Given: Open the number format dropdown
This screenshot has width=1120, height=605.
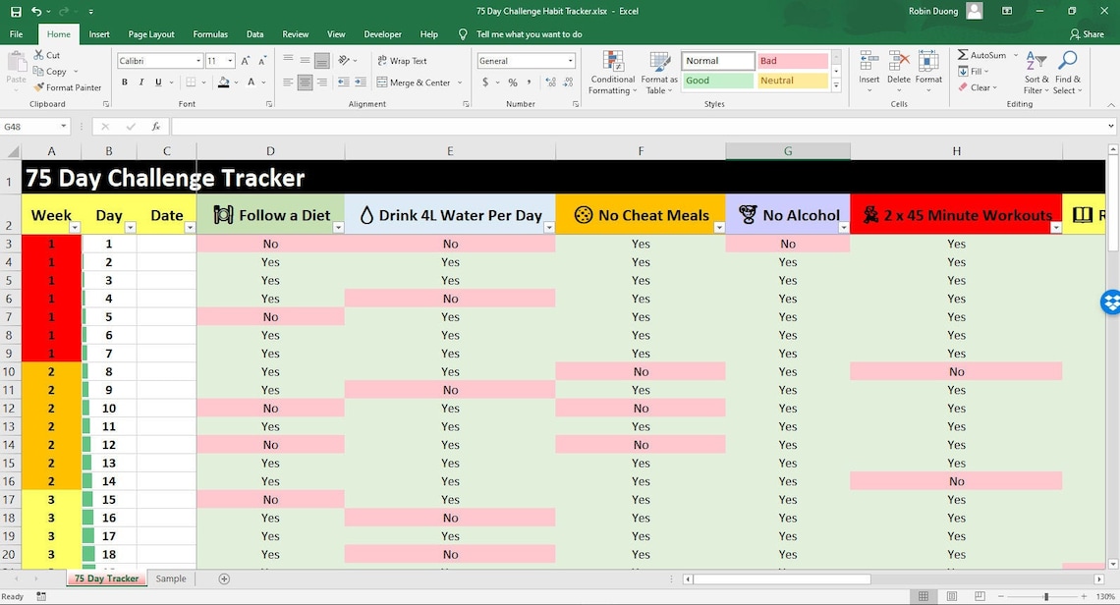Looking at the screenshot, I should (570, 61).
